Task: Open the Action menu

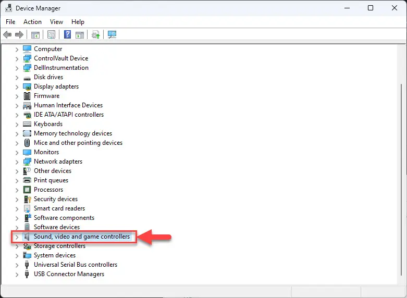Action: (32, 22)
